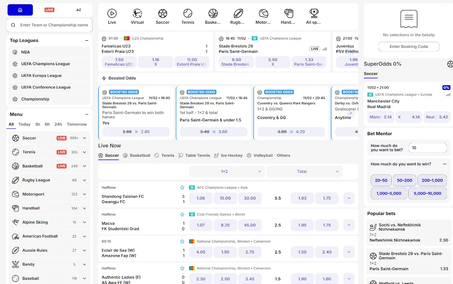Viewport: 453px width, 284px height.
Task: Click the Handball icon in the side menu
Action: (15, 208)
